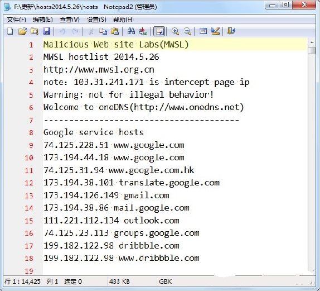Open customize schemes ruler-pencil icon
The height and width of the screenshot is (291, 320).
tap(216, 31)
